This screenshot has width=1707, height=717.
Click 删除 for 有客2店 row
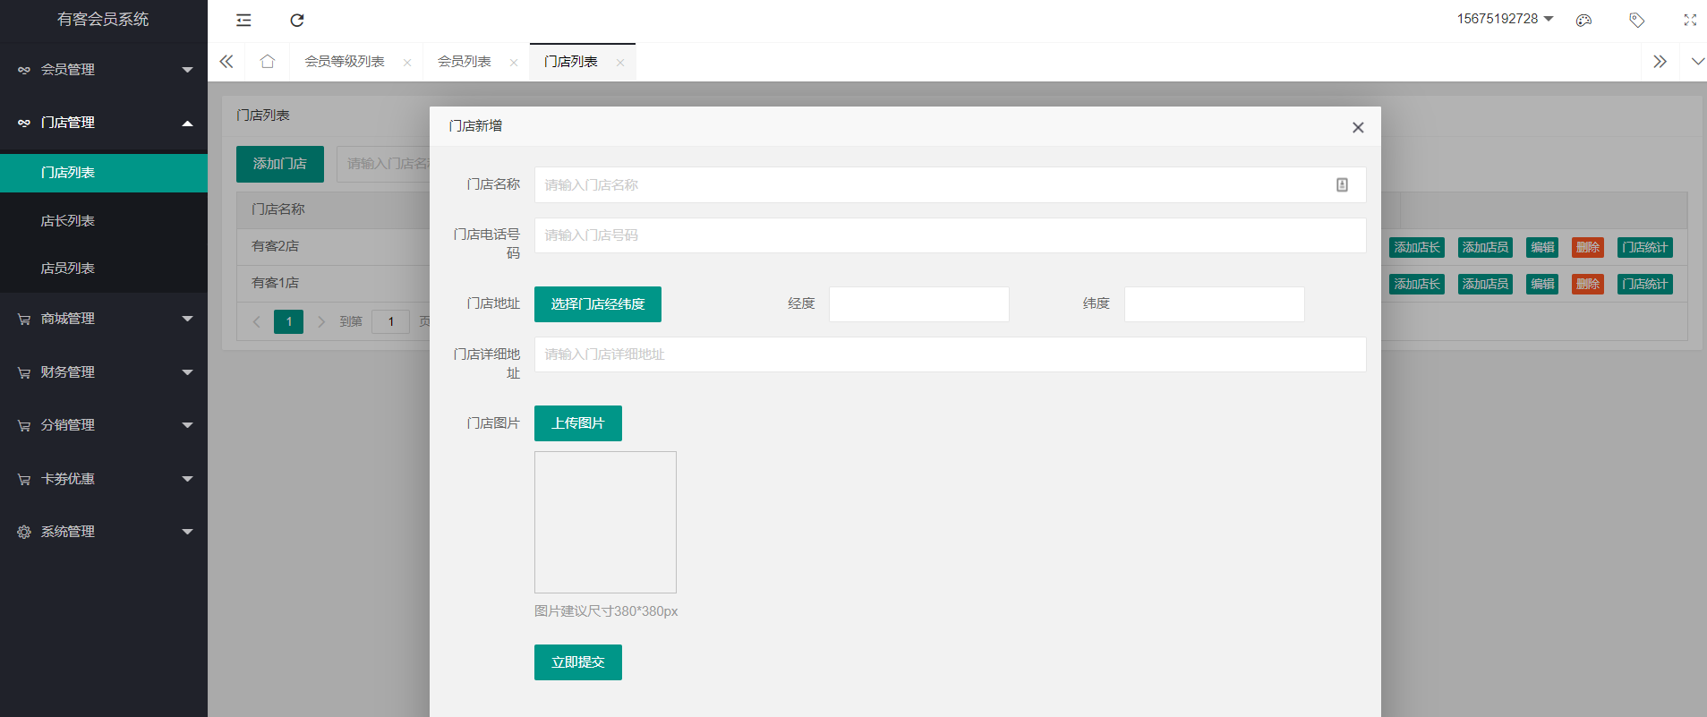click(1588, 248)
